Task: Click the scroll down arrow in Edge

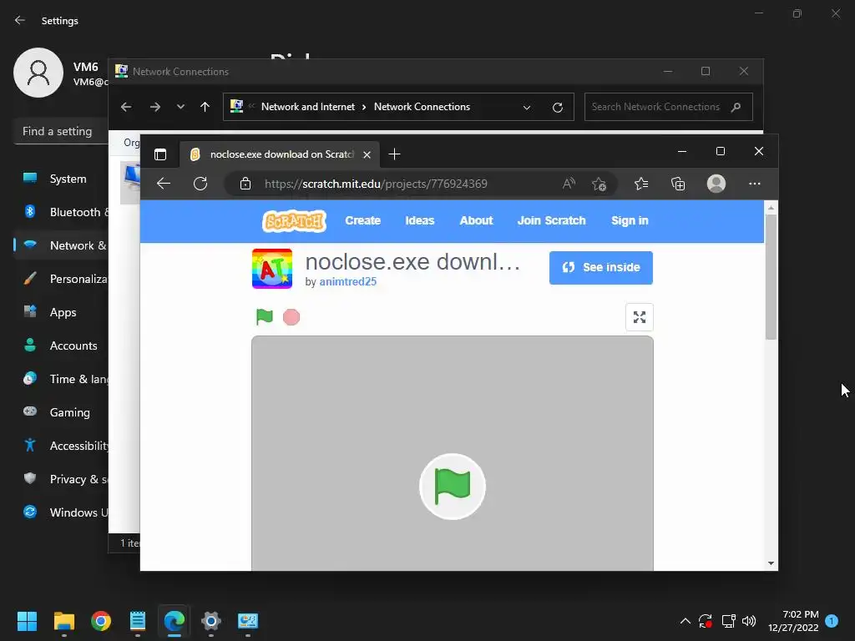Action: pos(771,563)
